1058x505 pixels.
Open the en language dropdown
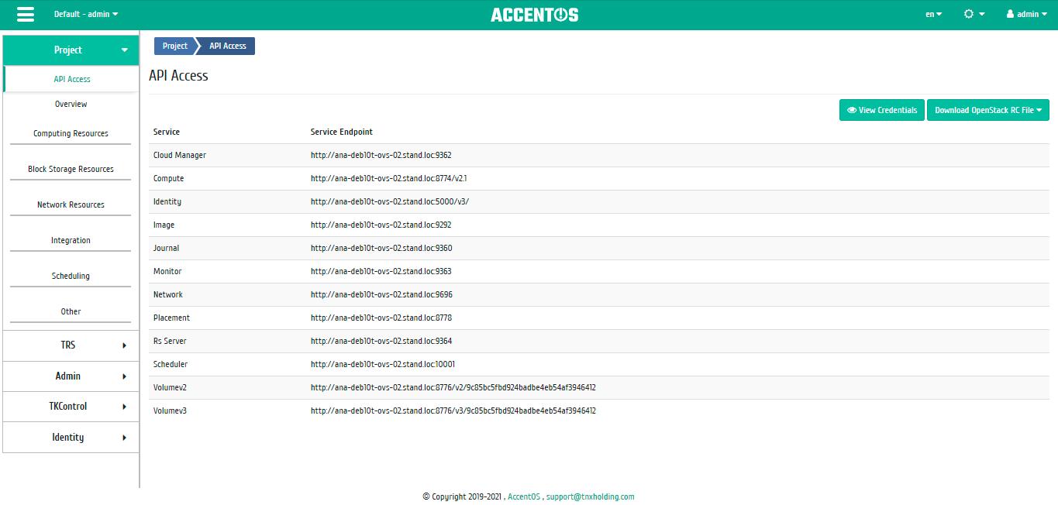point(934,14)
